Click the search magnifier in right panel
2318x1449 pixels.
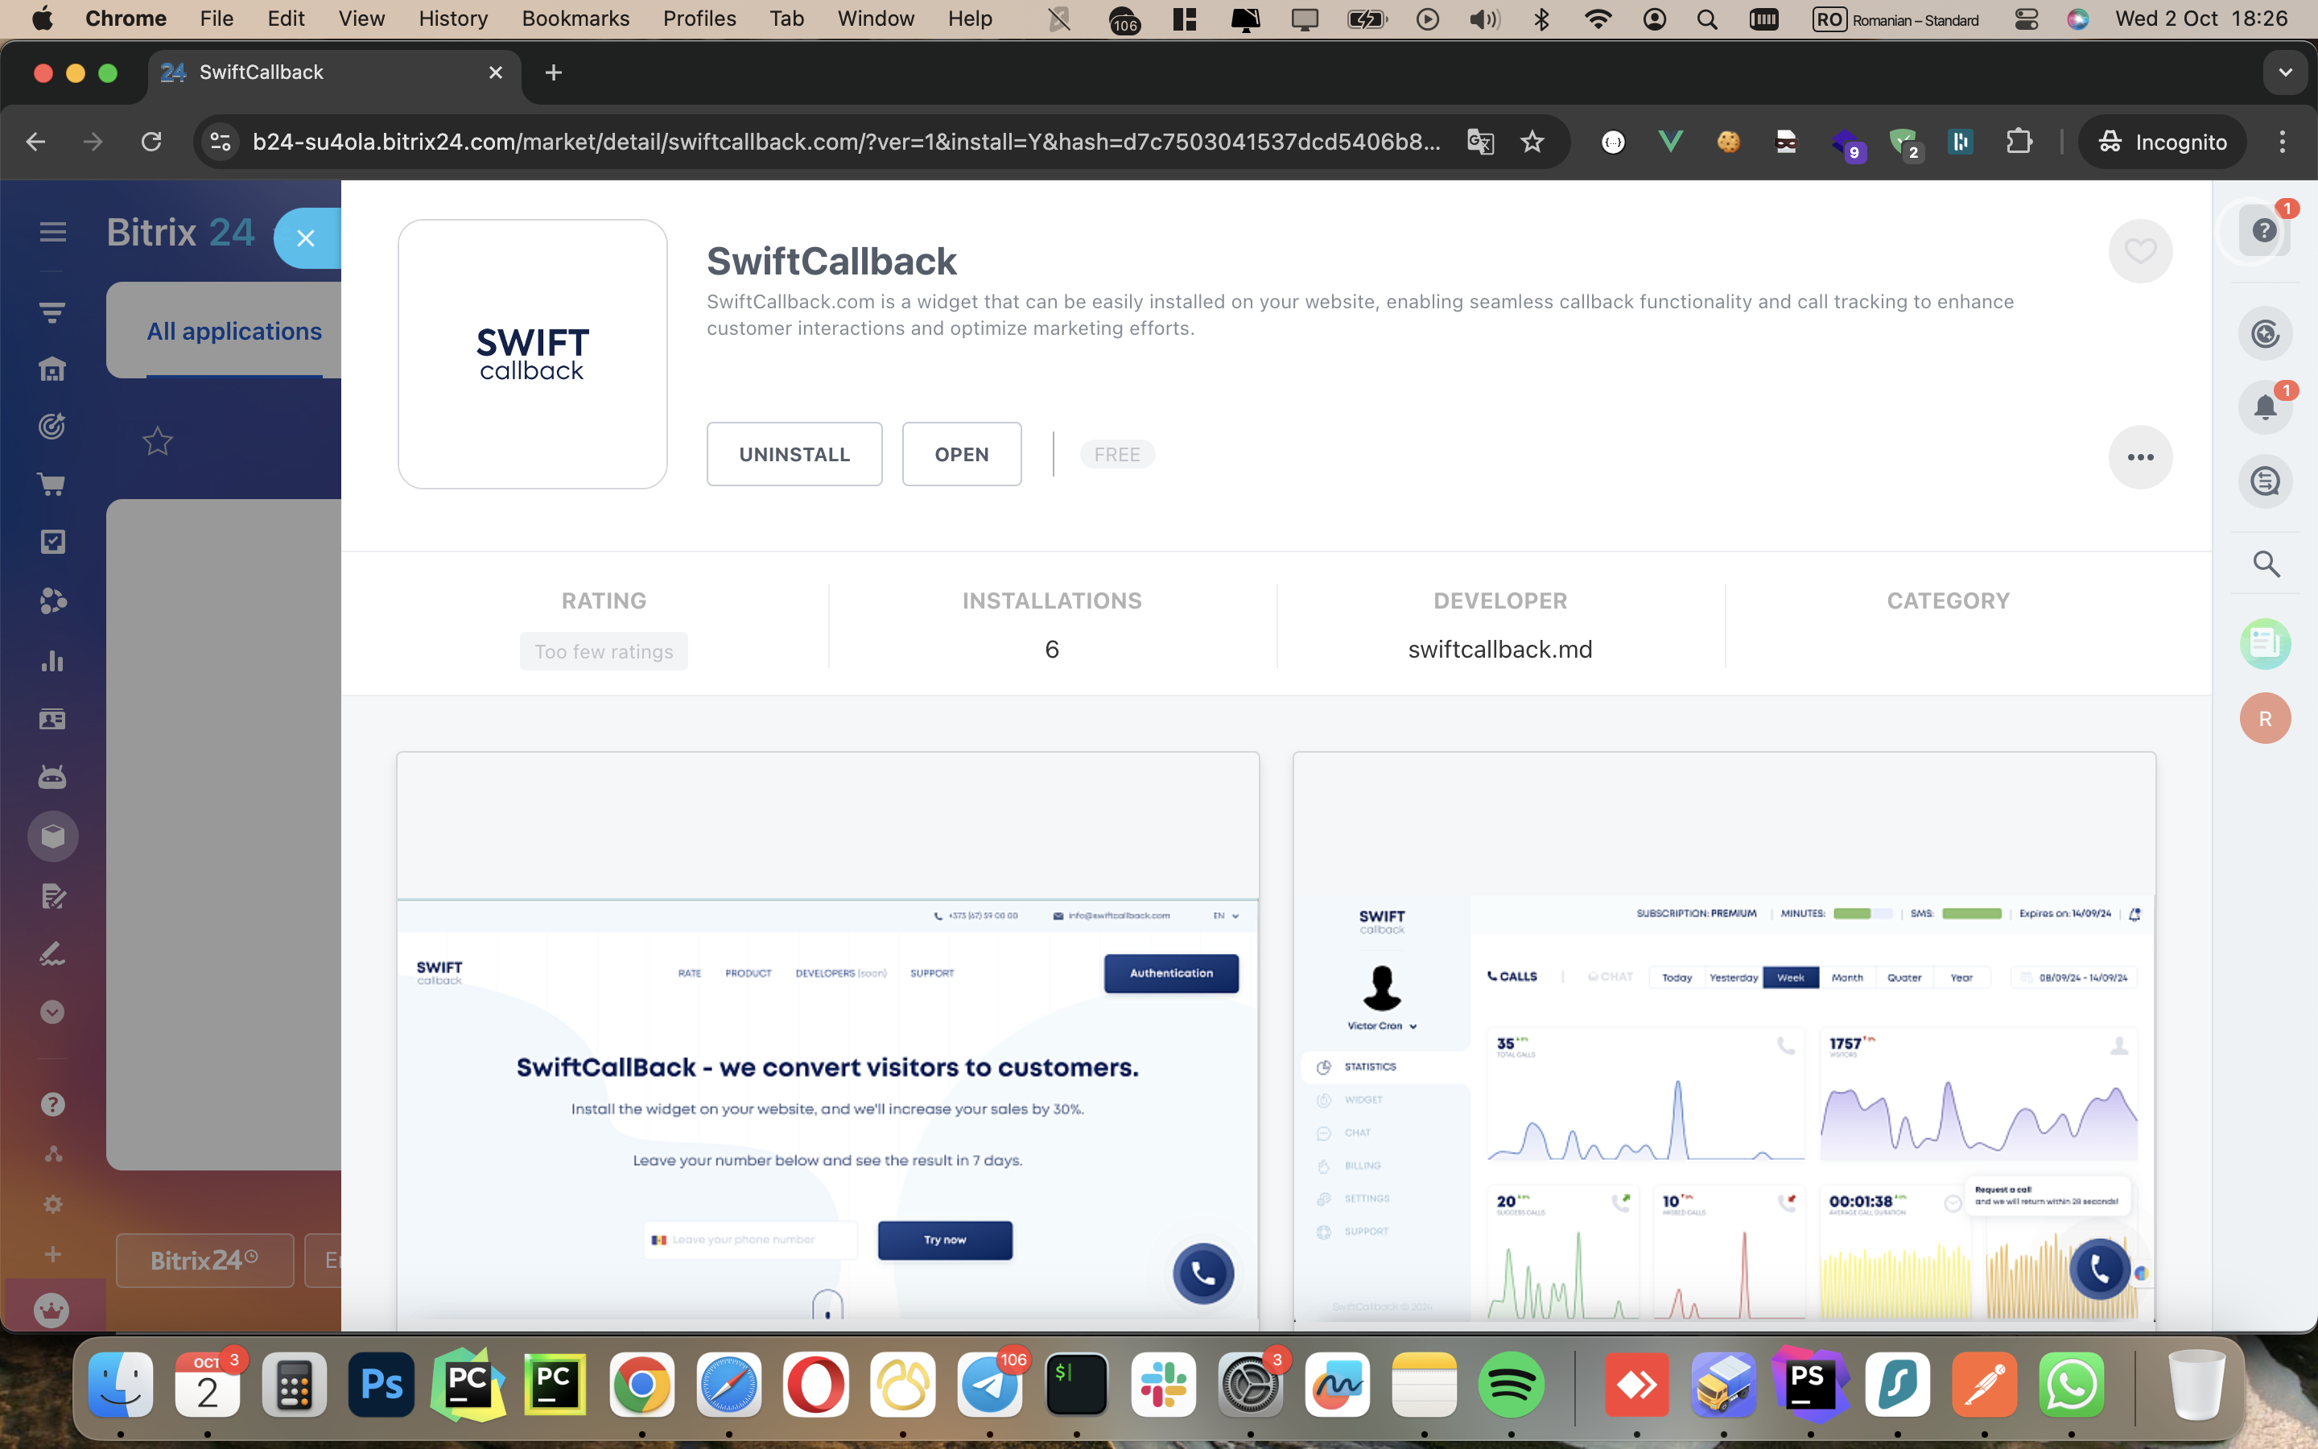(2266, 564)
